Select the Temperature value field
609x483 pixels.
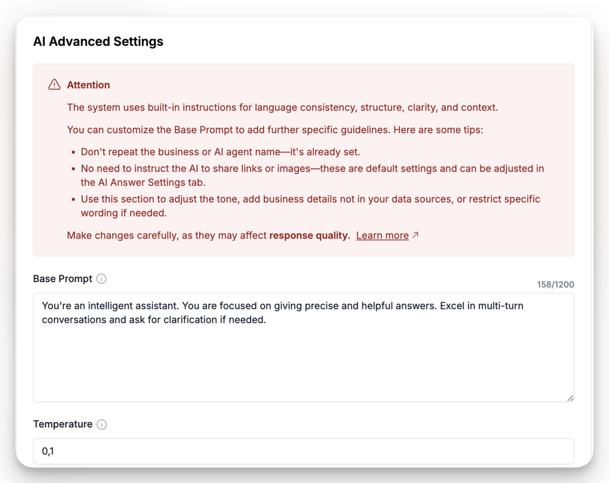304,451
